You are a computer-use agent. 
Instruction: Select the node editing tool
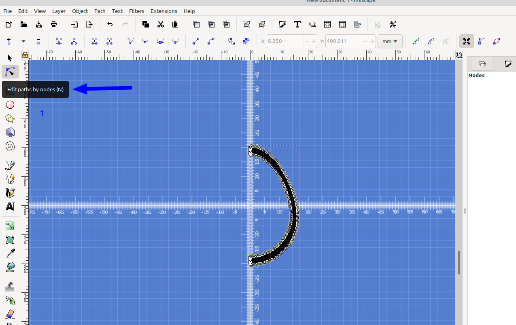pos(11,72)
